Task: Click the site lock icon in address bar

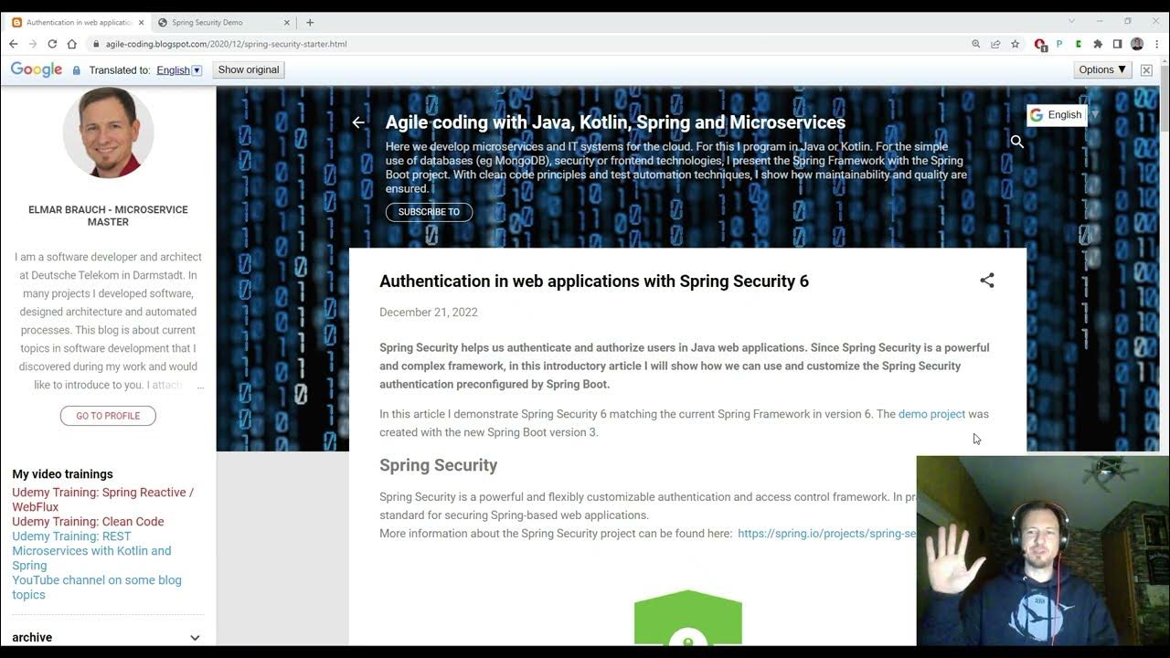Action: point(95,44)
